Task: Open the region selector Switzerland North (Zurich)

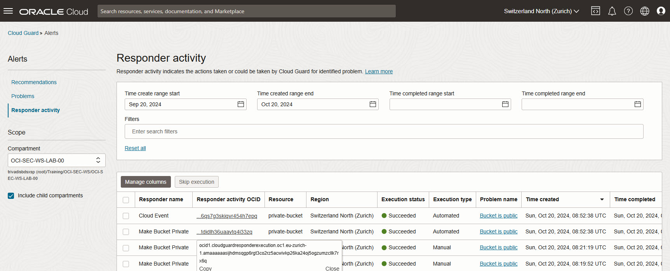Action: pyautogui.click(x=541, y=11)
